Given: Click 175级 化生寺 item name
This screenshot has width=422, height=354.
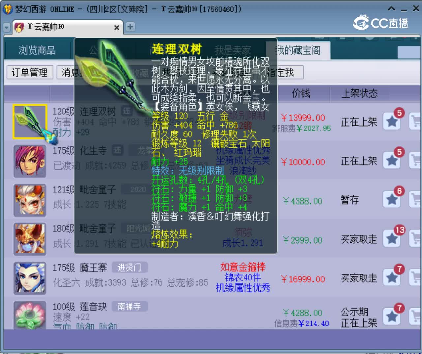Looking at the screenshot, I should click(x=80, y=151).
